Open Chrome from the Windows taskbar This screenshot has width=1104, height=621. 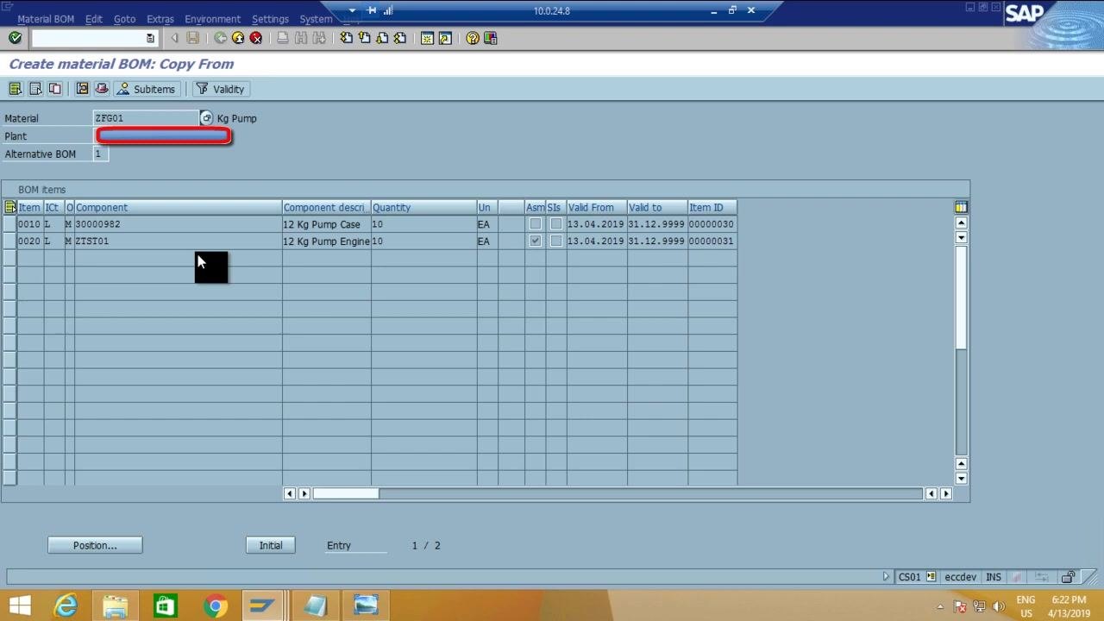coord(215,605)
